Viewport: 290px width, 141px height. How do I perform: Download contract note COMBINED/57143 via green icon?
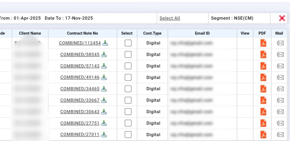point(104,66)
